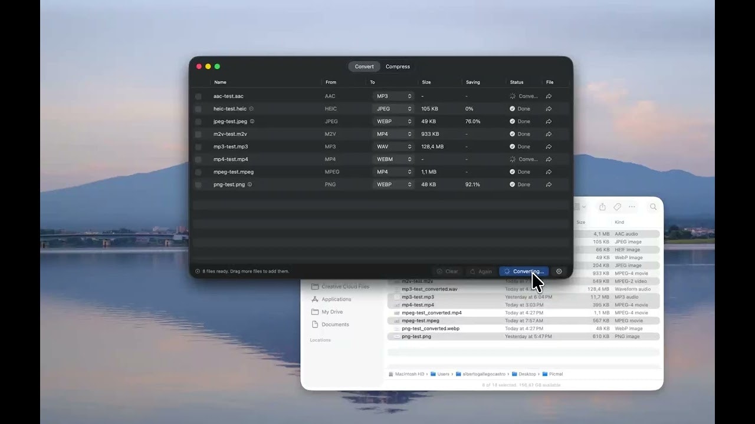
Task: Click the Converting... button
Action: click(x=524, y=271)
